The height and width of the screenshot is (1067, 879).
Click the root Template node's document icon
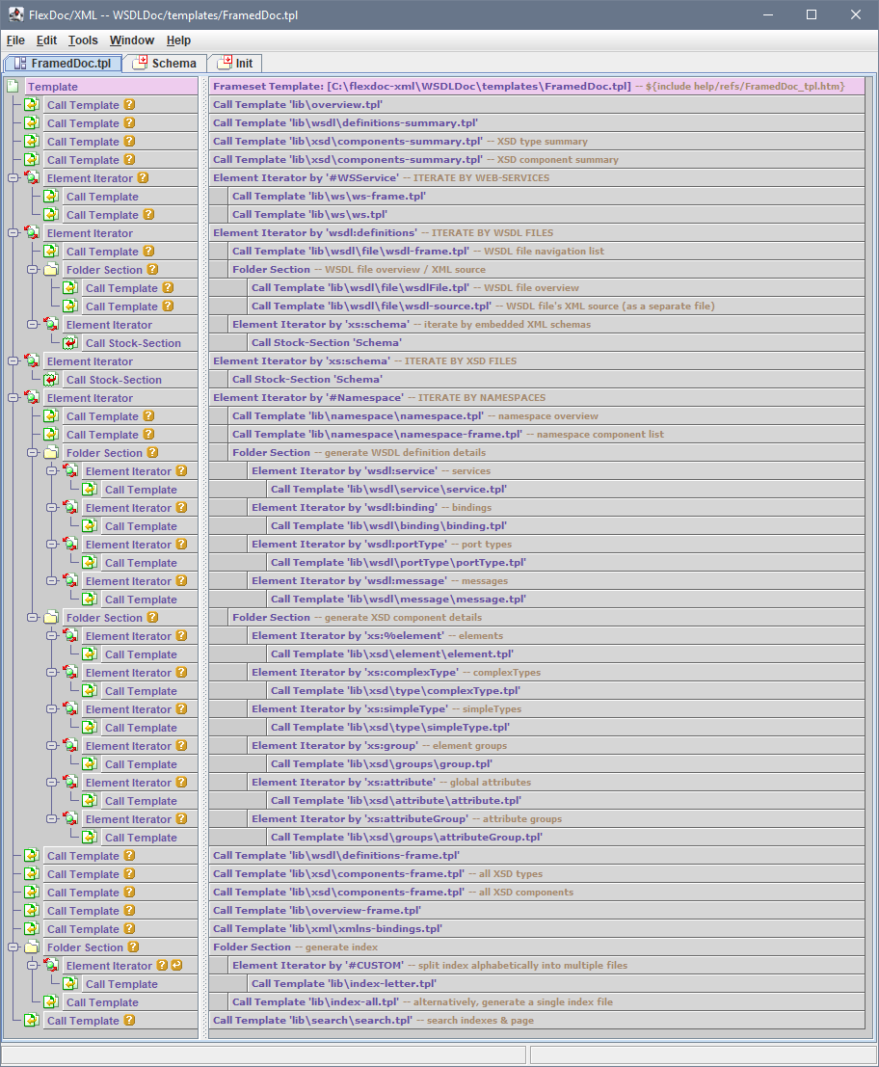(13, 87)
